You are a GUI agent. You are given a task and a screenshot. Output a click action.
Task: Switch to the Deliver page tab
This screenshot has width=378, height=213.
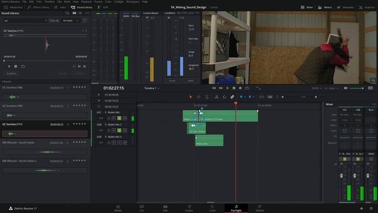(x=260, y=208)
